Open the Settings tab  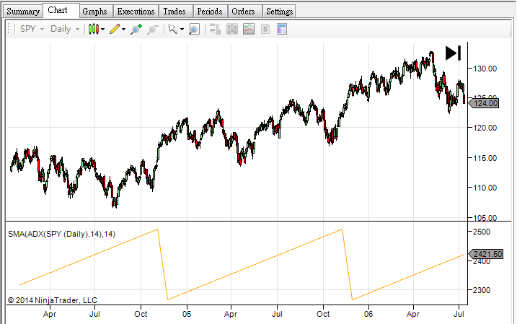click(x=279, y=12)
